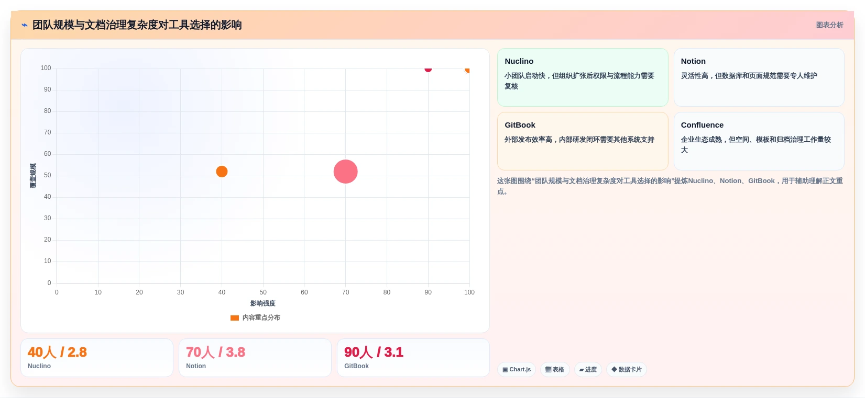Screen dimensions: 865x398
Task: Select the Chart.js tag chip
Action: pyautogui.click(x=516, y=369)
